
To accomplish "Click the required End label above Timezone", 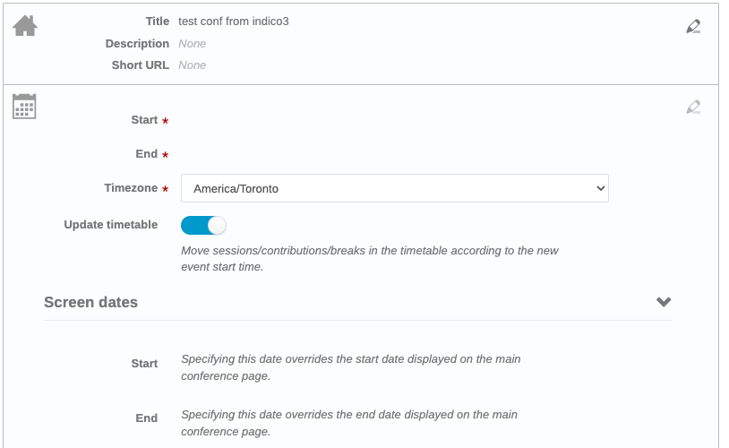I will [146, 154].
